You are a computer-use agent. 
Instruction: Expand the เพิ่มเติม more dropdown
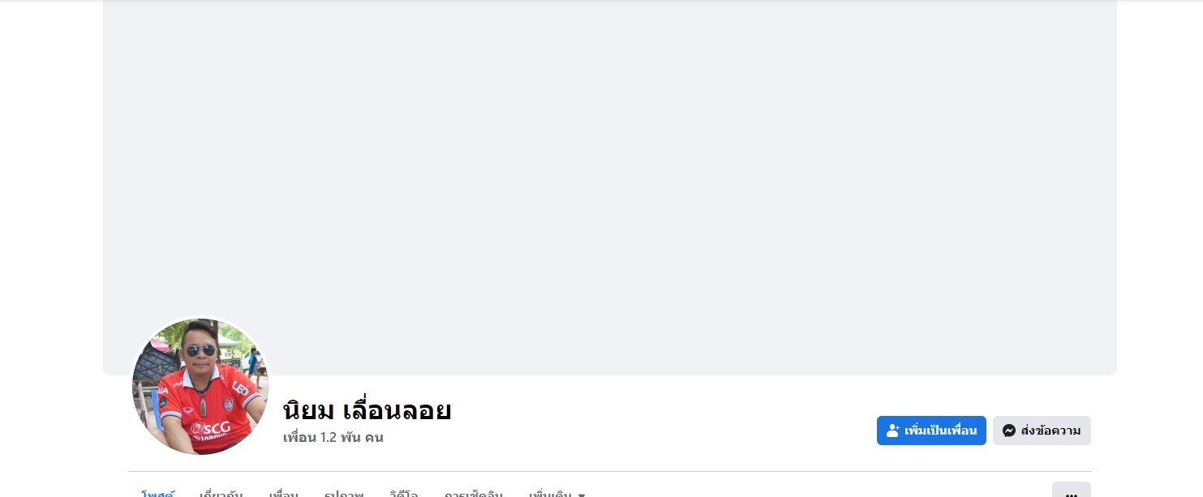556,493
